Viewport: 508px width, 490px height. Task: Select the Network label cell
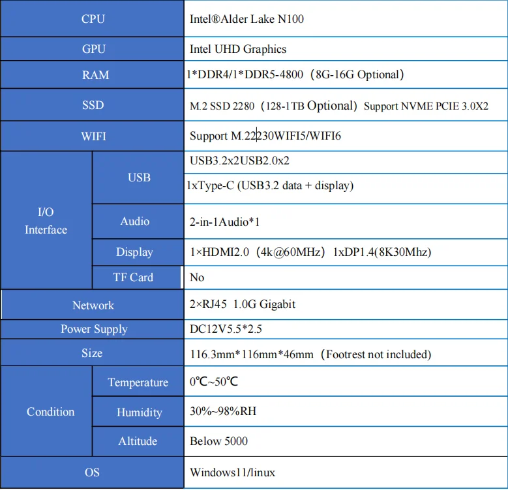pyautogui.click(x=93, y=305)
